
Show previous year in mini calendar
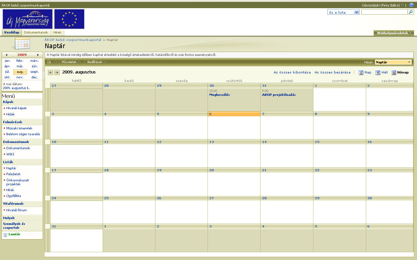click(x=7, y=55)
